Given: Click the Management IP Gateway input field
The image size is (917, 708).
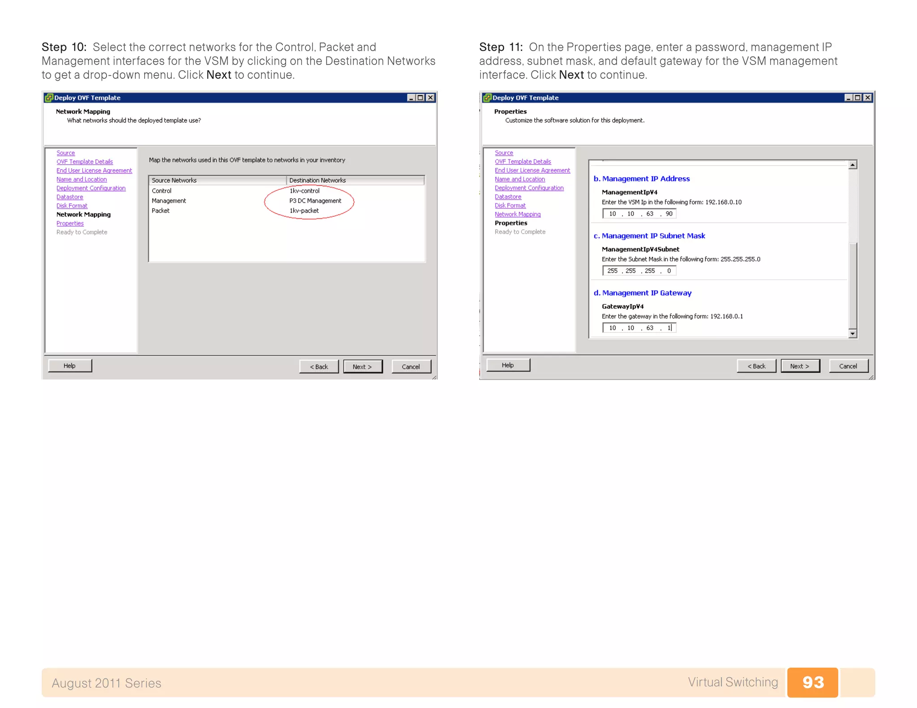Looking at the screenshot, I should pos(639,328).
